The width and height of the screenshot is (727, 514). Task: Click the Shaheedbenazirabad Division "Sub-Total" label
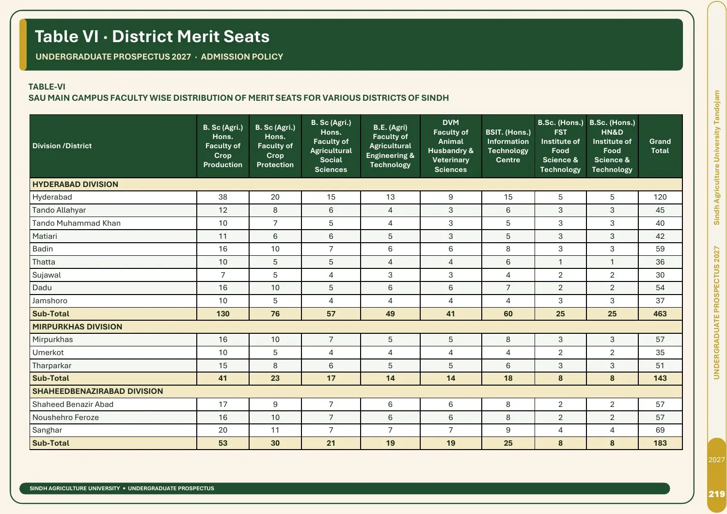click(x=50, y=443)
